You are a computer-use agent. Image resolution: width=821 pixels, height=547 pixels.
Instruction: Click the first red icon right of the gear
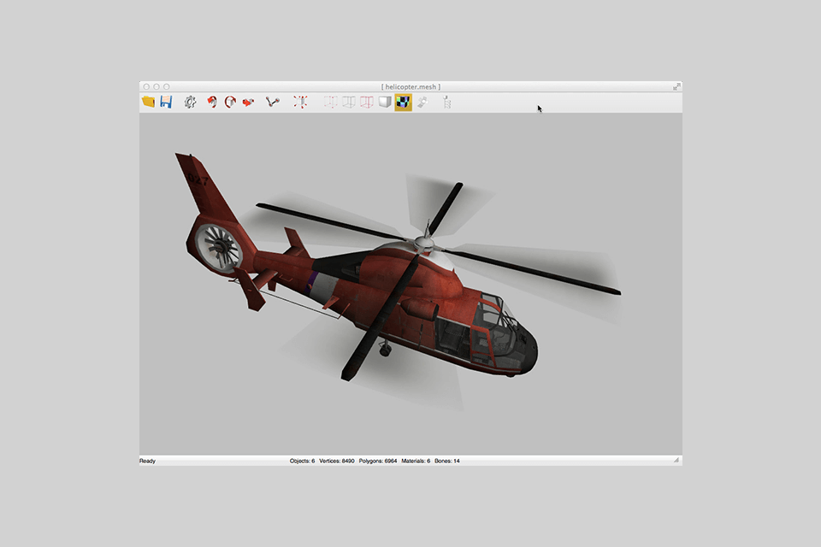point(211,102)
